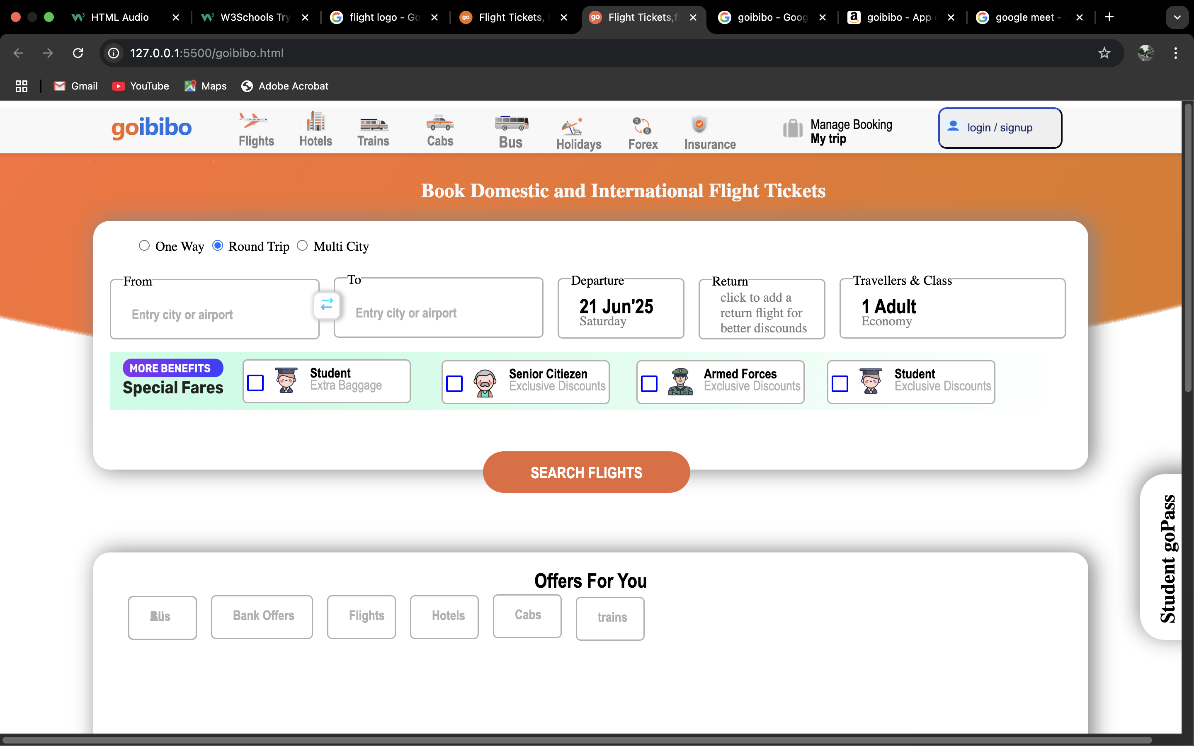
Task: Open the Travellers & Class selector
Action: (x=952, y=308)
